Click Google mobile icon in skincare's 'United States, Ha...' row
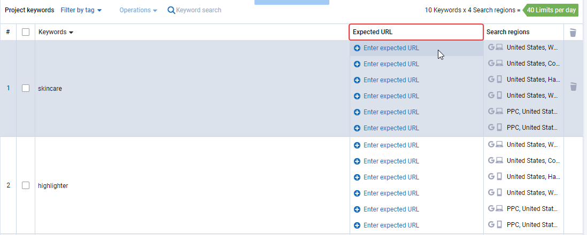The height and width of the screenshot is (235, 587). pyautogui.click(x=495, y=80)
